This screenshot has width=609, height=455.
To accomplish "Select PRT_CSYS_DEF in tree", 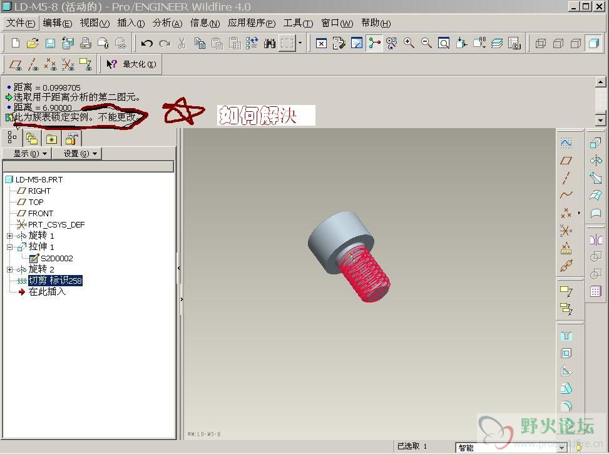I will [x=56, y=224].
